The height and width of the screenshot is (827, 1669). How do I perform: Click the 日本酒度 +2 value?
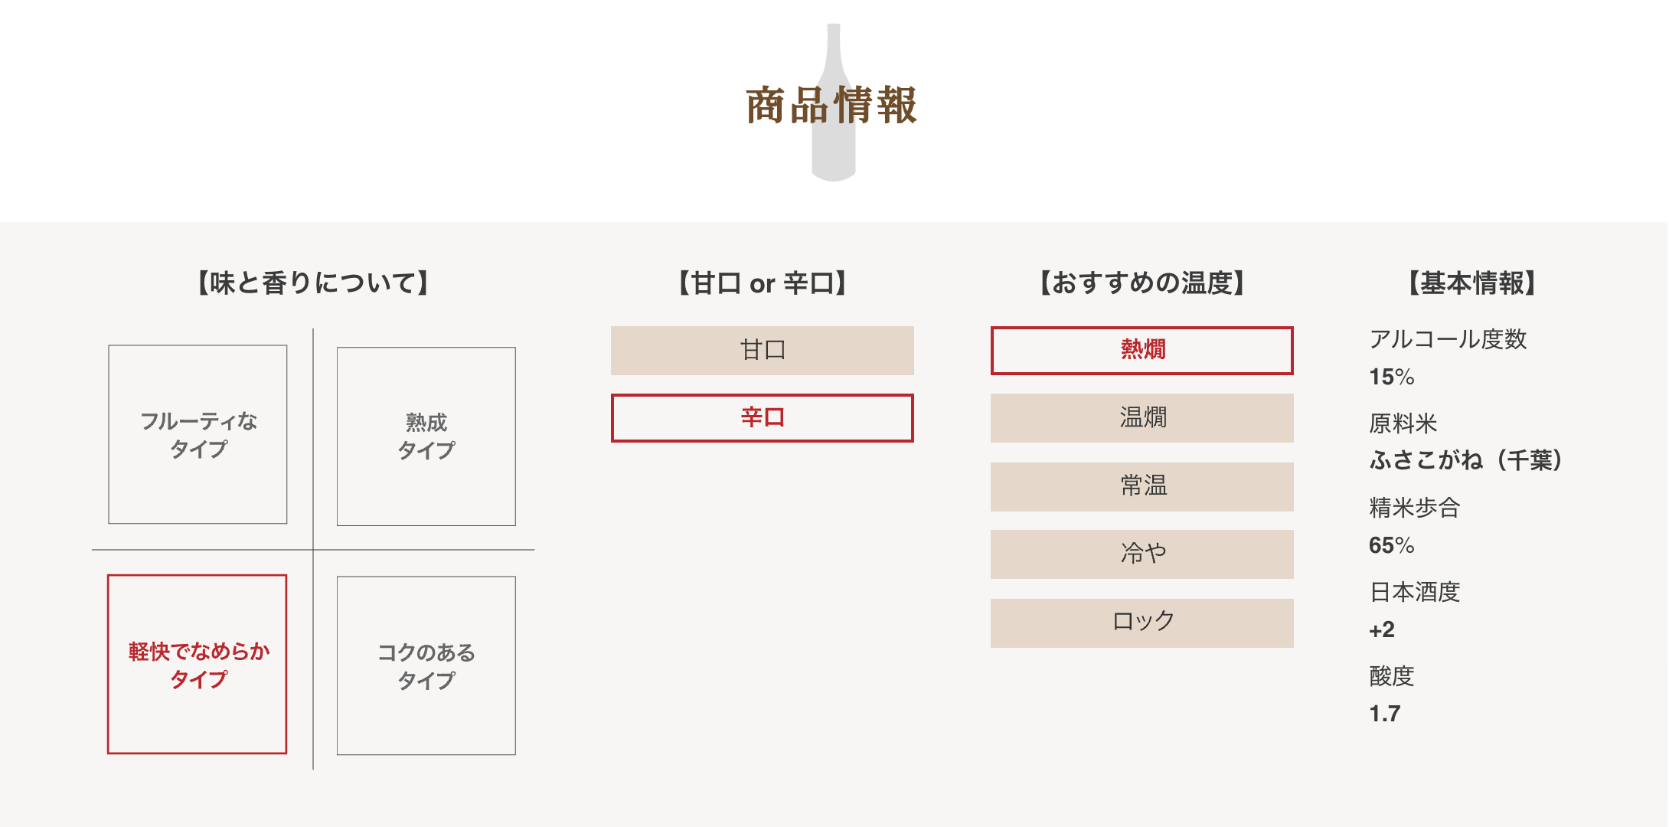1382,629
